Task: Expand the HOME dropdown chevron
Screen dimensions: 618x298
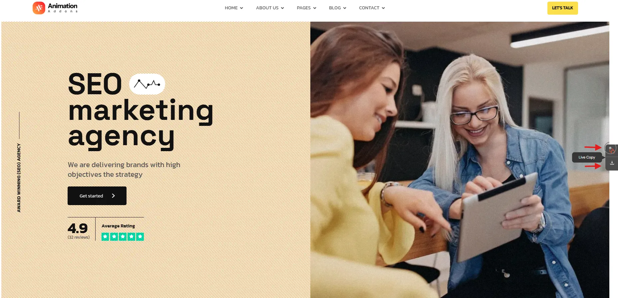Action: 241,8
